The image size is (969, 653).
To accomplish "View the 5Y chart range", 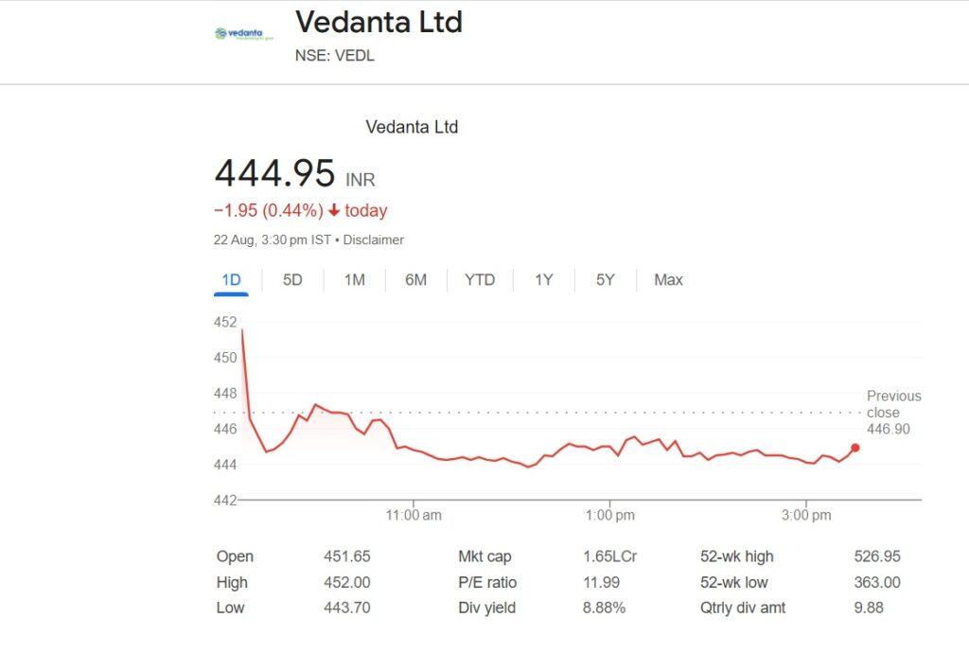I will click(605, 280).
